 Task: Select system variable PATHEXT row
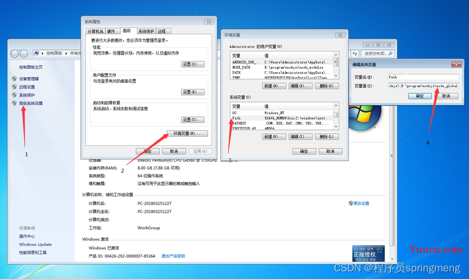tap(282, 123)
